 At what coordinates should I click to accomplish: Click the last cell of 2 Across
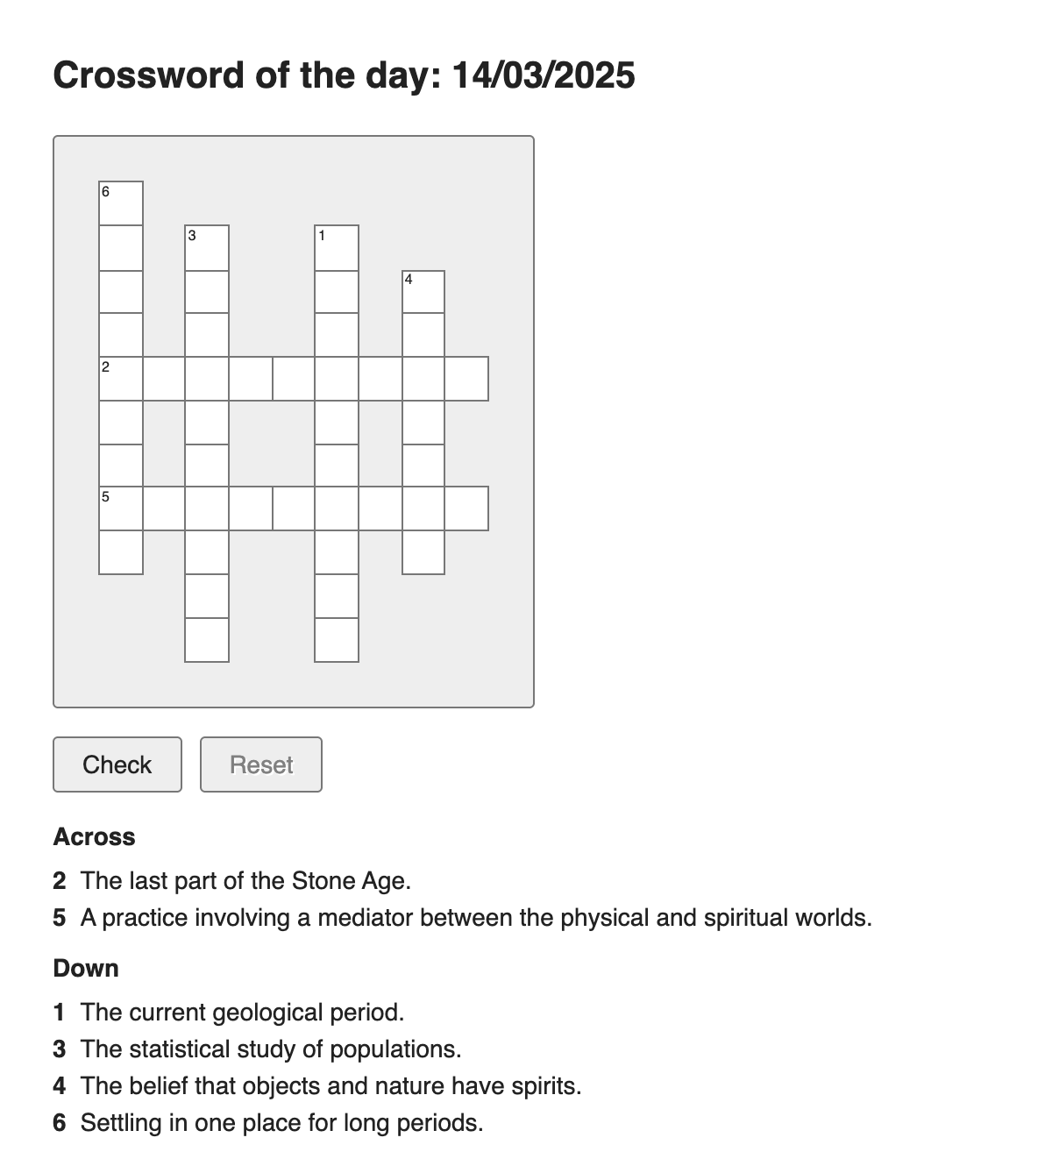click(466, 379)
